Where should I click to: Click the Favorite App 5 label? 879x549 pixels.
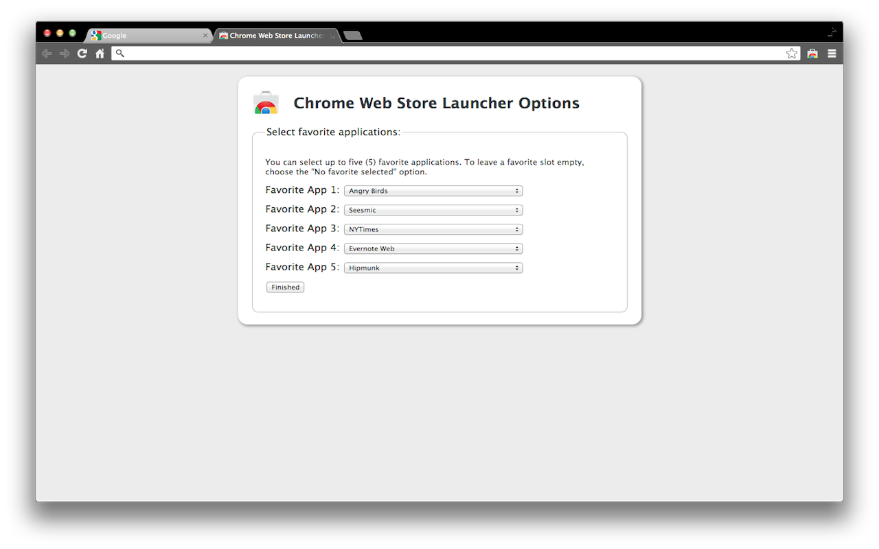[302, 267]
